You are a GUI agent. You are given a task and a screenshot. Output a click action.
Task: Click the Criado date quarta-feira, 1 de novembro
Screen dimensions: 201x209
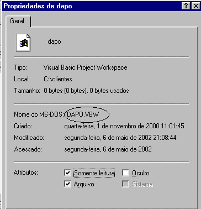point(124,126)
